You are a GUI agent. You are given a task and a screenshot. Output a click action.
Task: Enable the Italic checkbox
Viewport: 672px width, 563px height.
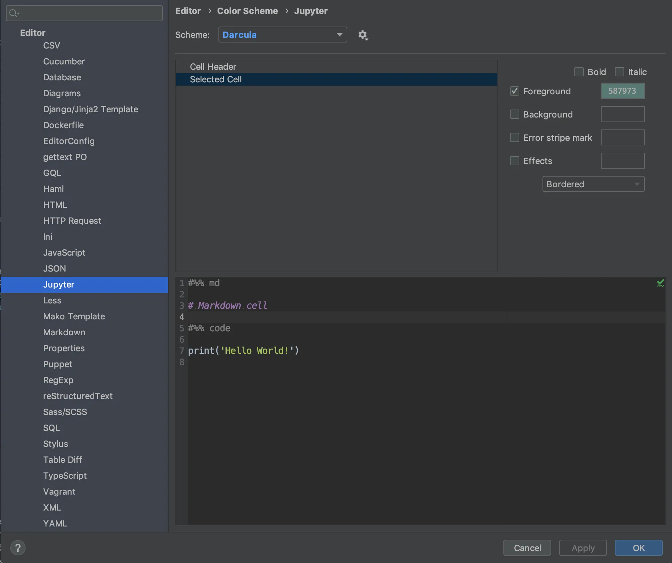(619, 72)
